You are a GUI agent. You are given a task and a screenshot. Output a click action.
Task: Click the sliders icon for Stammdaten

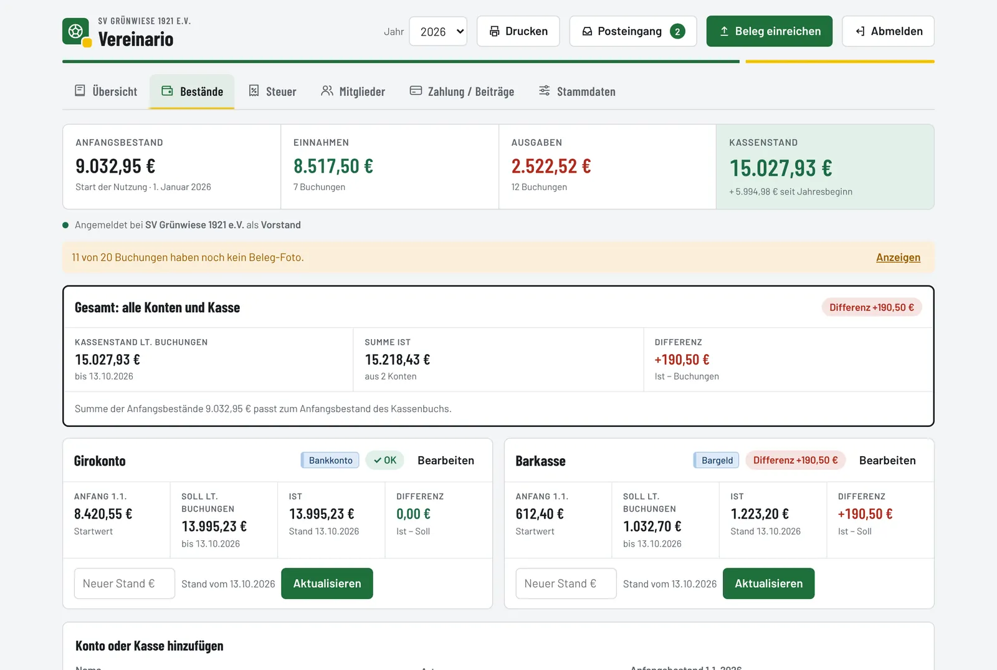point(545,91)
